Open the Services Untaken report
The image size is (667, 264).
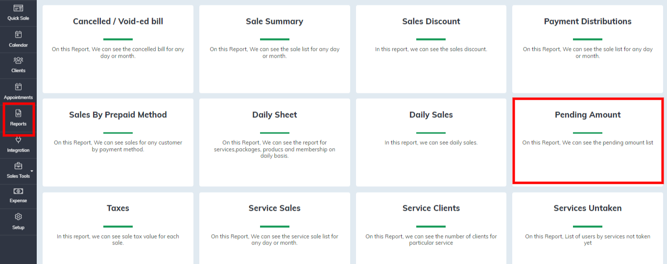(x=588, y=228)
